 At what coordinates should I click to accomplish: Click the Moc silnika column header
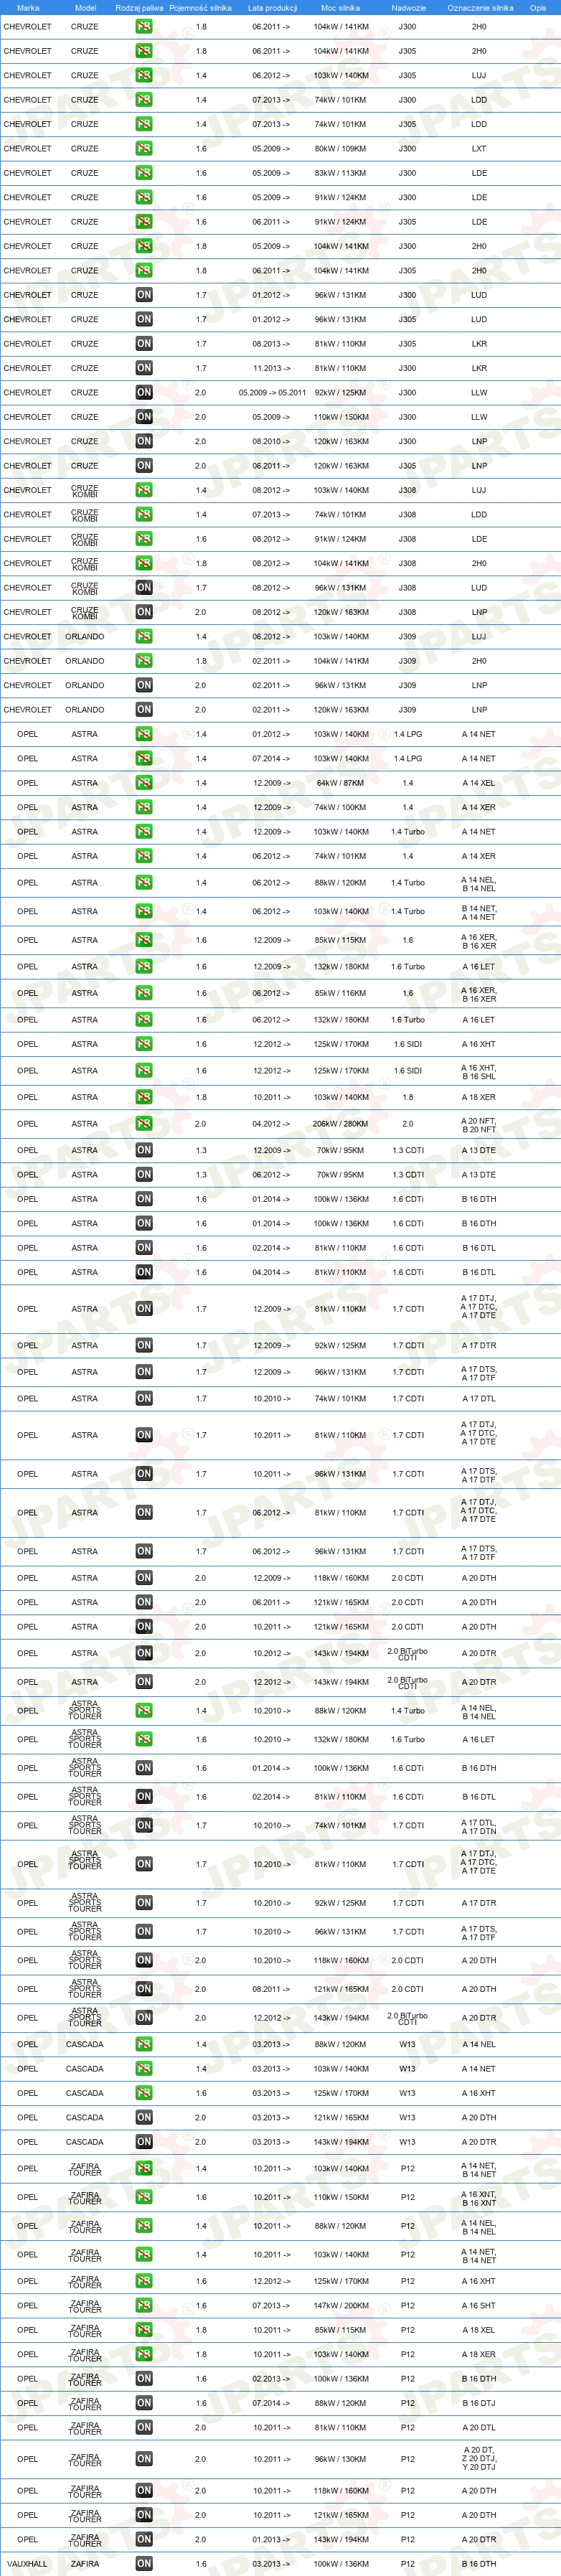point(340,7)
